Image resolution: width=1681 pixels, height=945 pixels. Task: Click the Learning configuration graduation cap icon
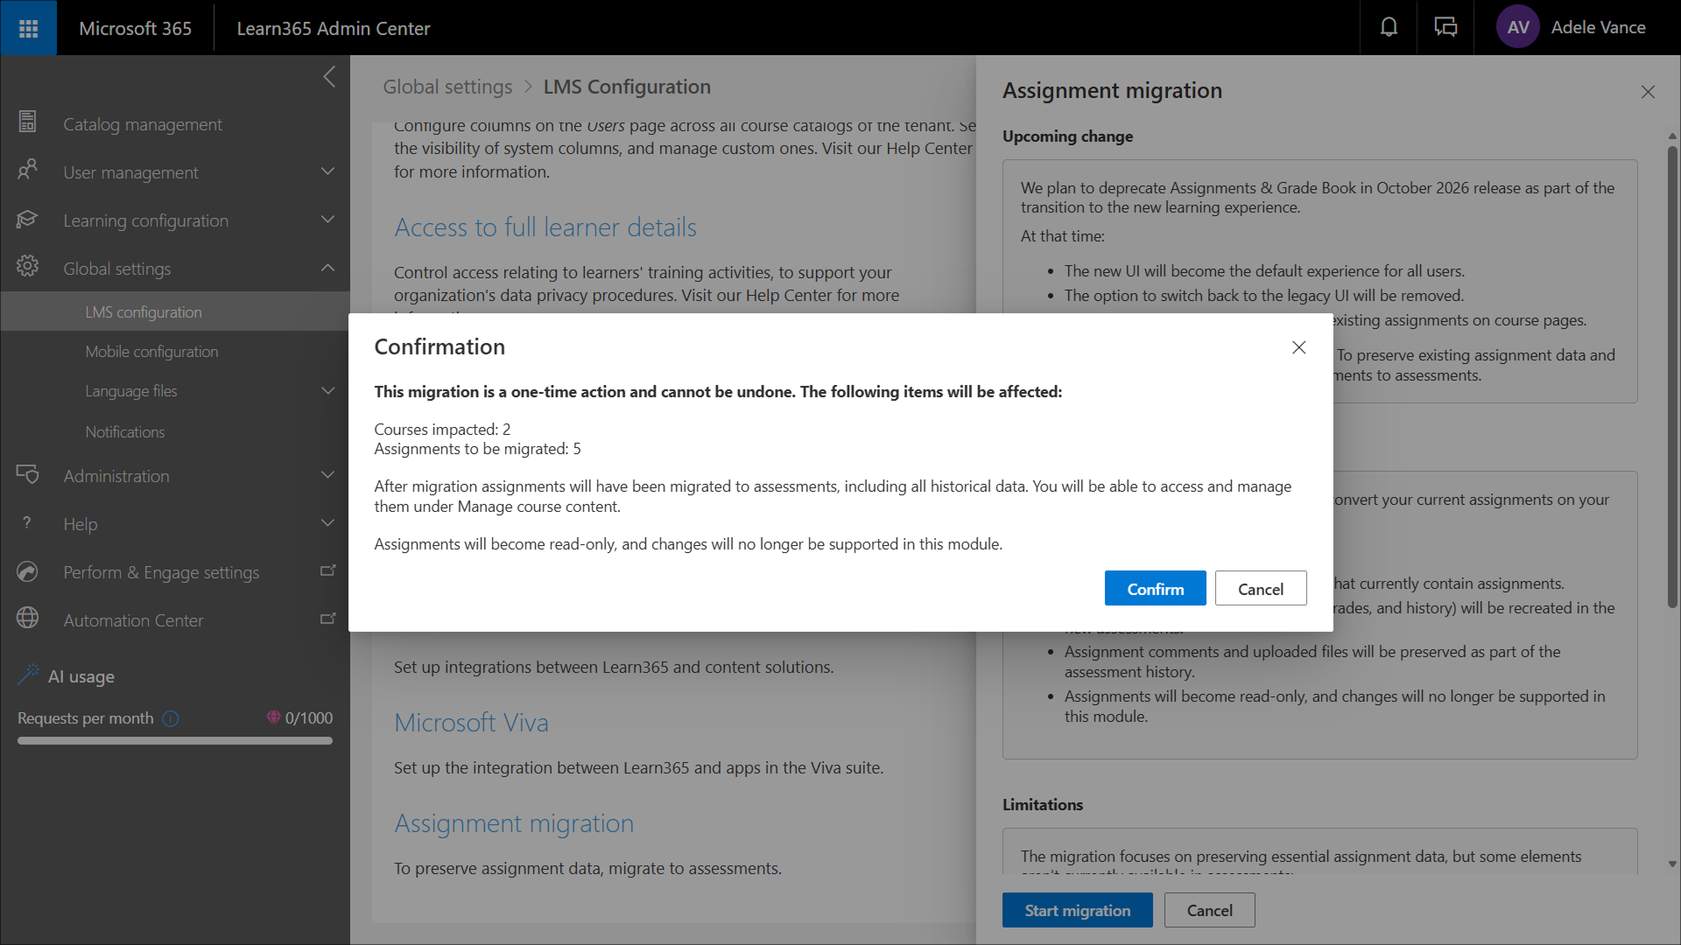tap(27, 219)
